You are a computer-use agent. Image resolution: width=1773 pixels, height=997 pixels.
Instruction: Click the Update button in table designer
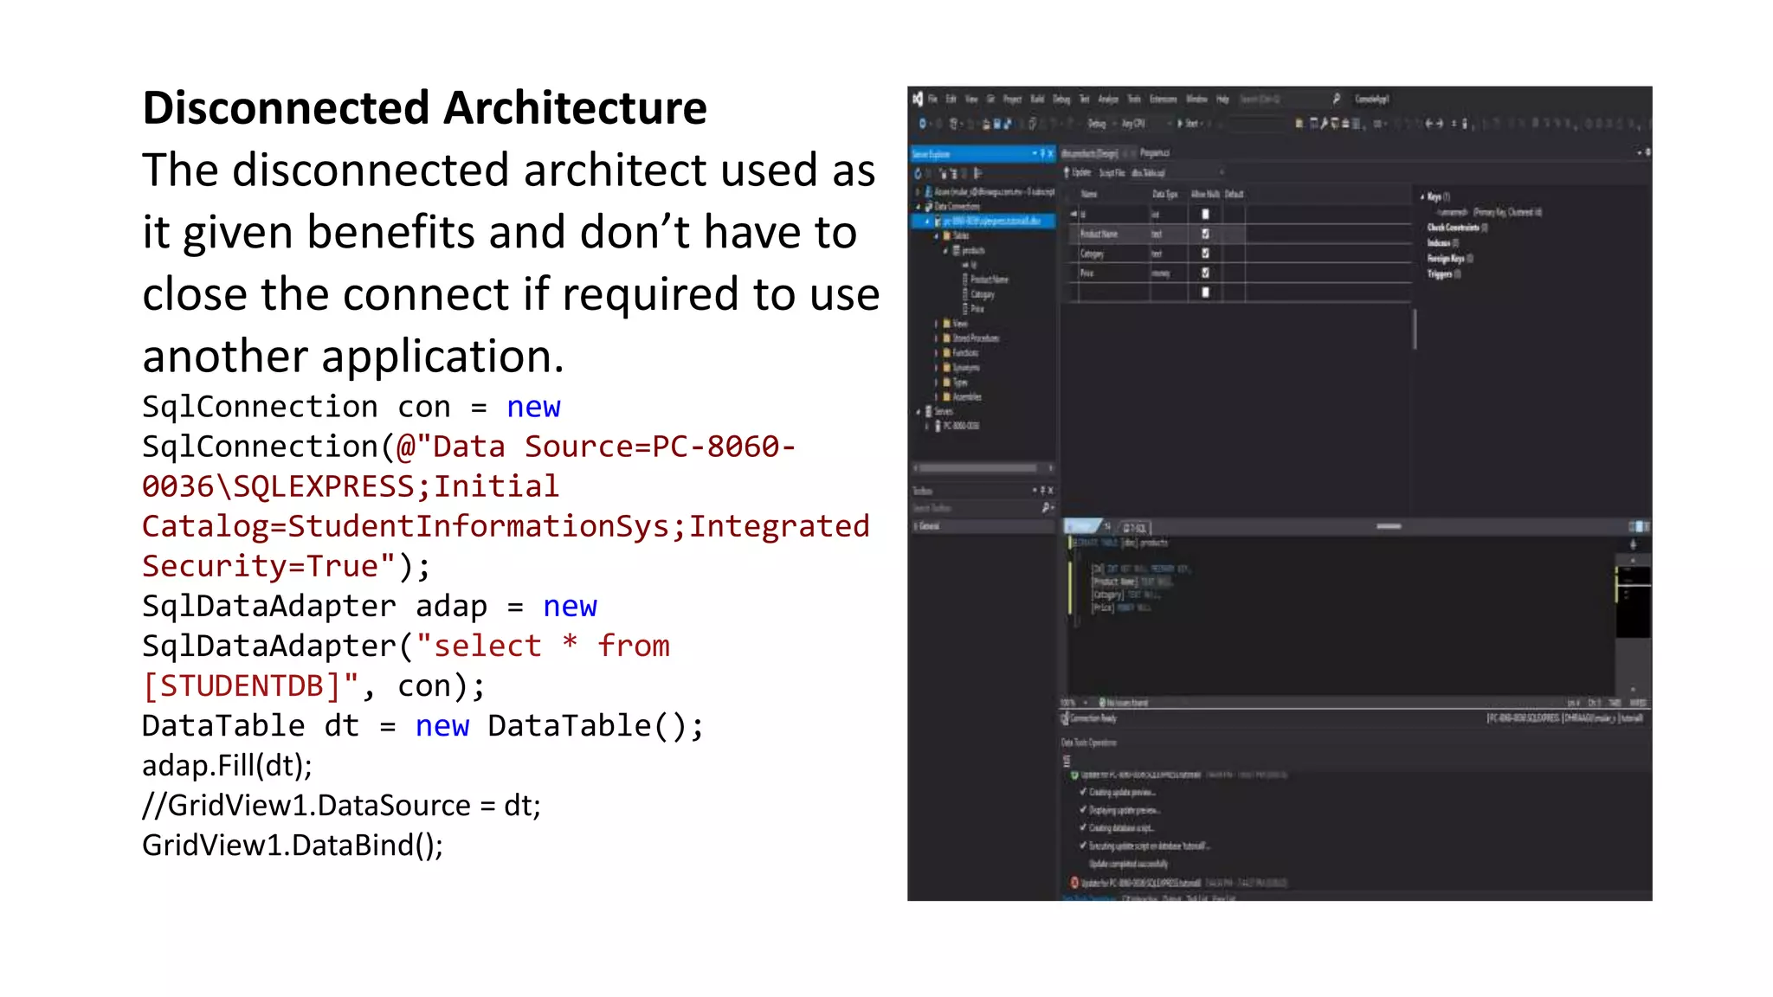point(1078,173)
